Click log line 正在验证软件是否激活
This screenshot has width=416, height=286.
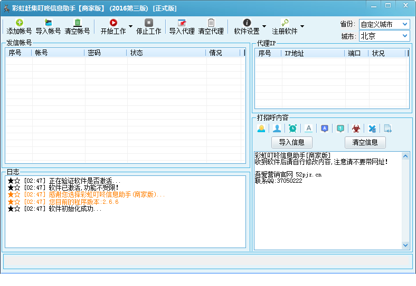[64, 181]
